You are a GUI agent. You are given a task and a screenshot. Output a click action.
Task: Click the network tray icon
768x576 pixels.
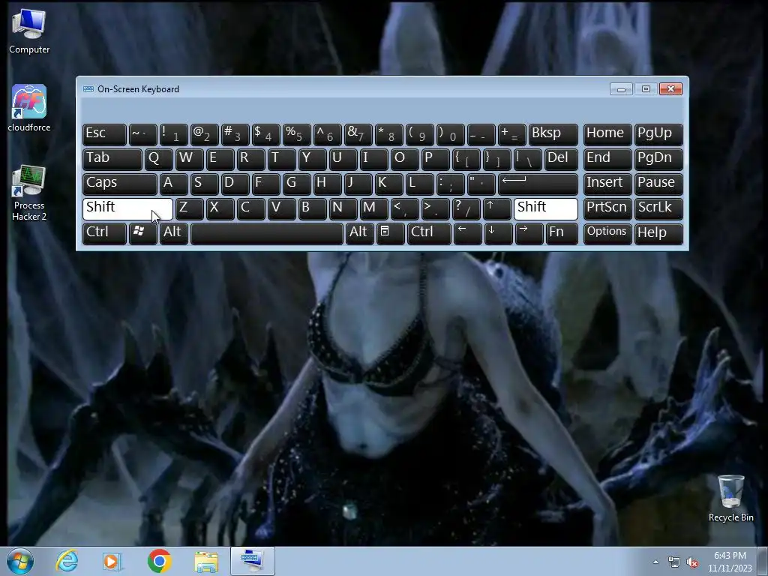[x=674, y=562]
